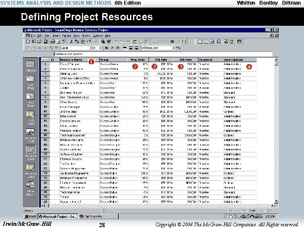Select the Database Programmer resource cell
The height and width of the screenshot is (228, 304).
(x=79, y=178)
